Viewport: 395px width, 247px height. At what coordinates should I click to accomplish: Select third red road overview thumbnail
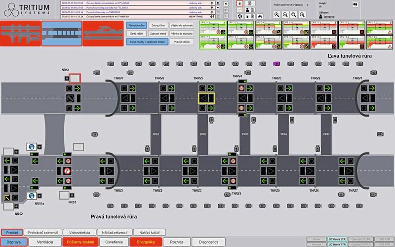[103, 34]
